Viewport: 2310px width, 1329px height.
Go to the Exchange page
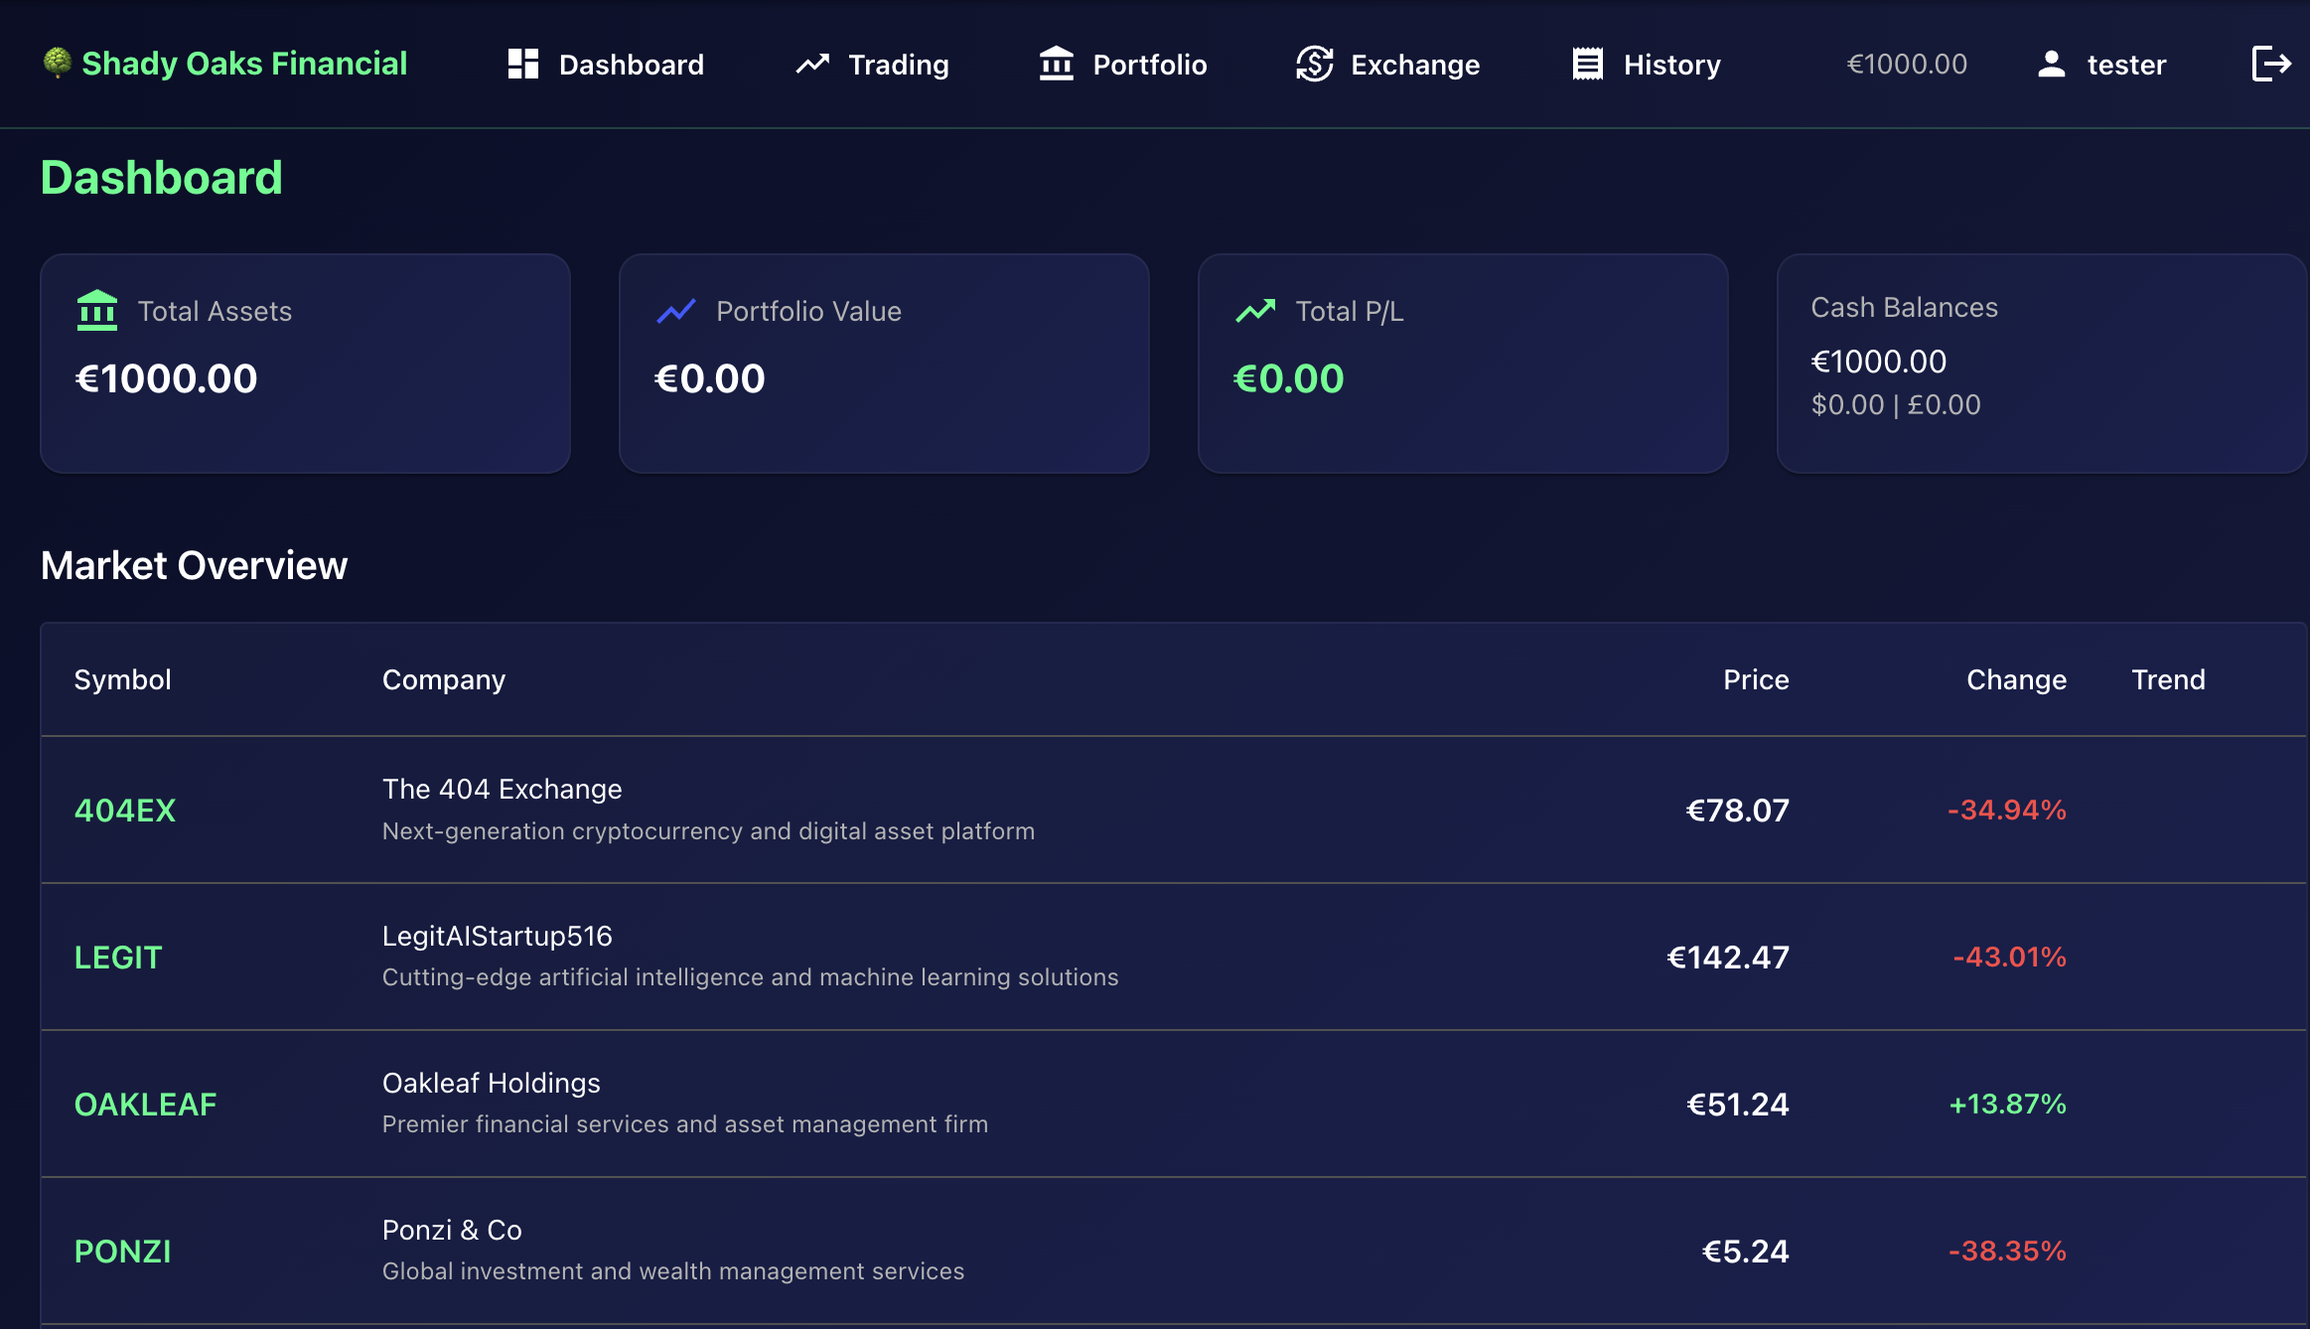[1414, 65]
